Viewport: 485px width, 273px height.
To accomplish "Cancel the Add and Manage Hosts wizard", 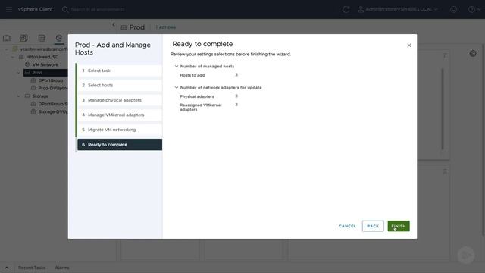I will (x=347, y=226).
